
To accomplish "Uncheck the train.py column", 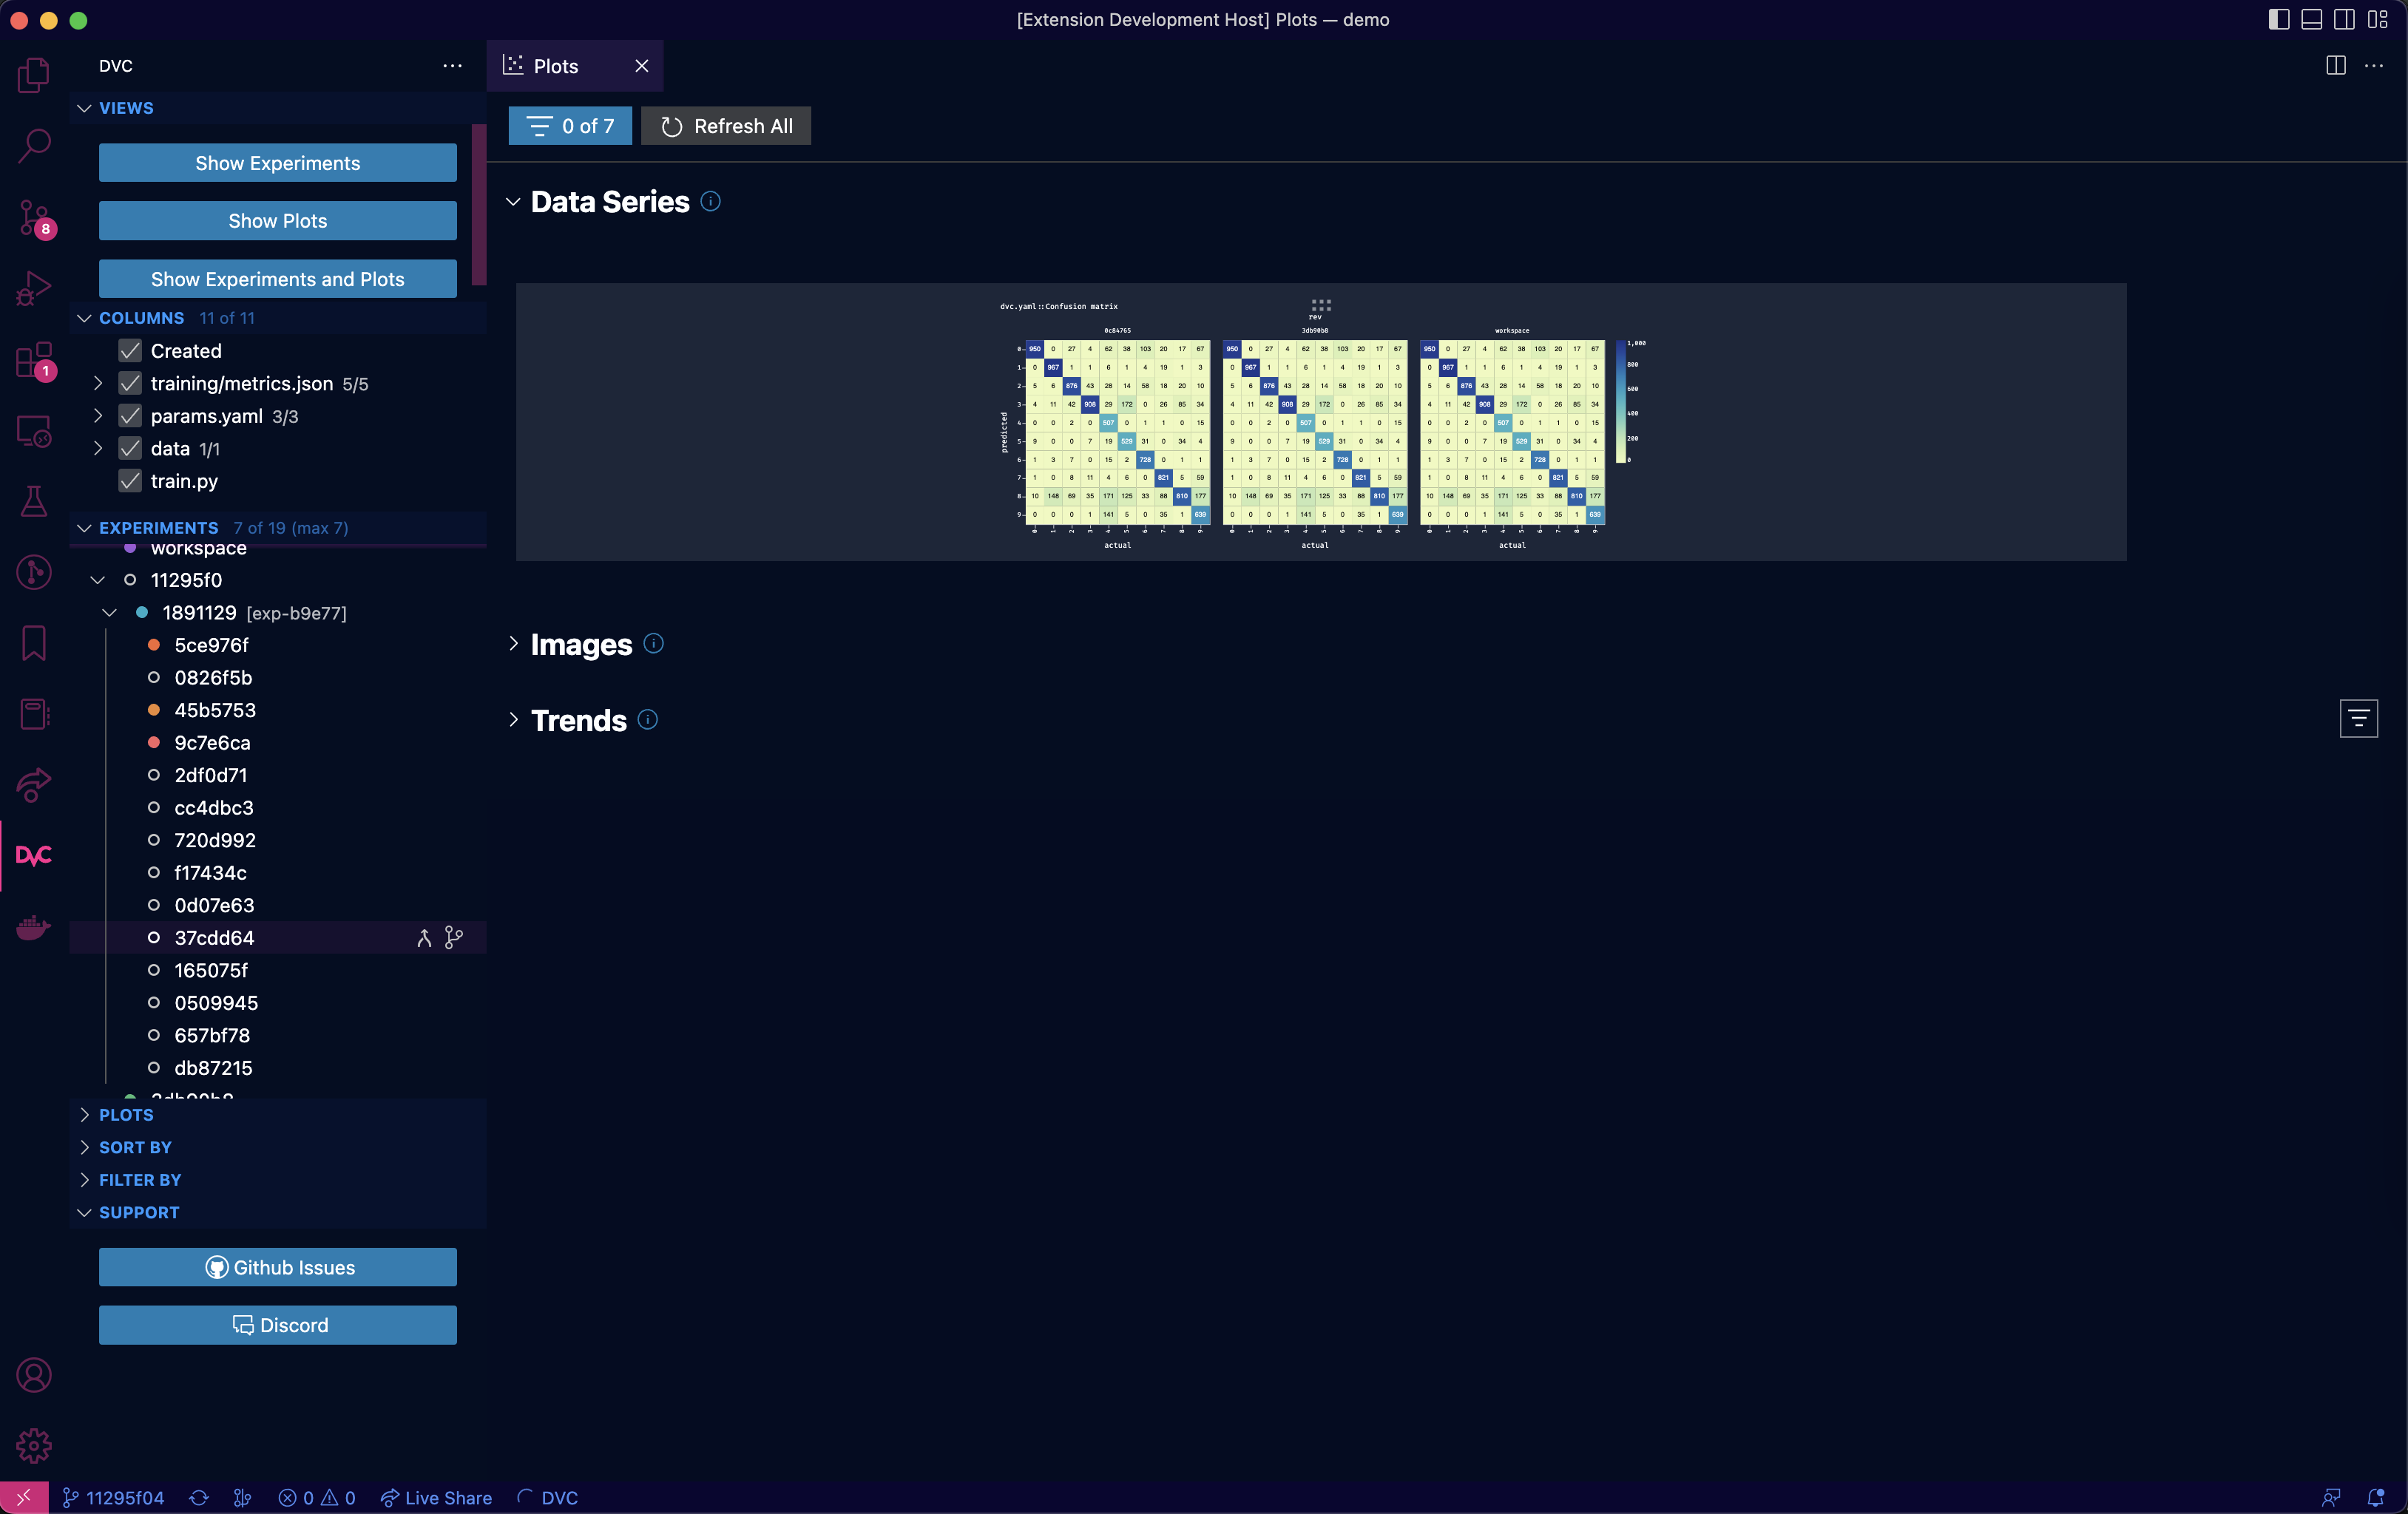I will [x=130, y=481].
